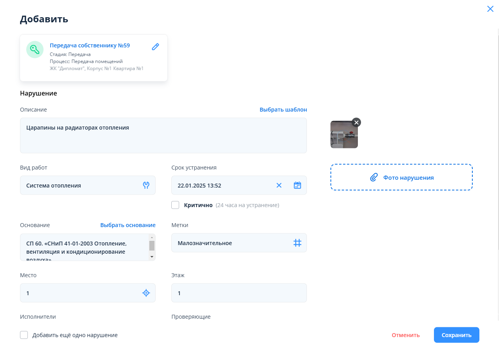Clear the deadline date with X icon

click(279, 185)
